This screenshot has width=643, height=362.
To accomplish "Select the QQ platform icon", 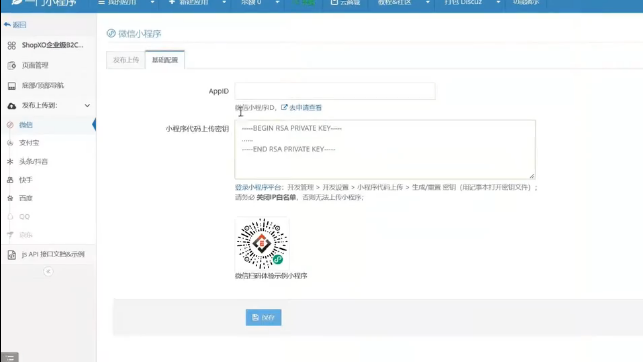I will click(10, 217).
